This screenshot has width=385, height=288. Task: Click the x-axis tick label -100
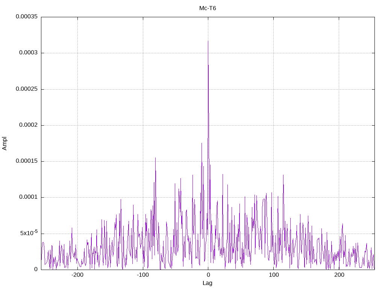tap(143, 275)
